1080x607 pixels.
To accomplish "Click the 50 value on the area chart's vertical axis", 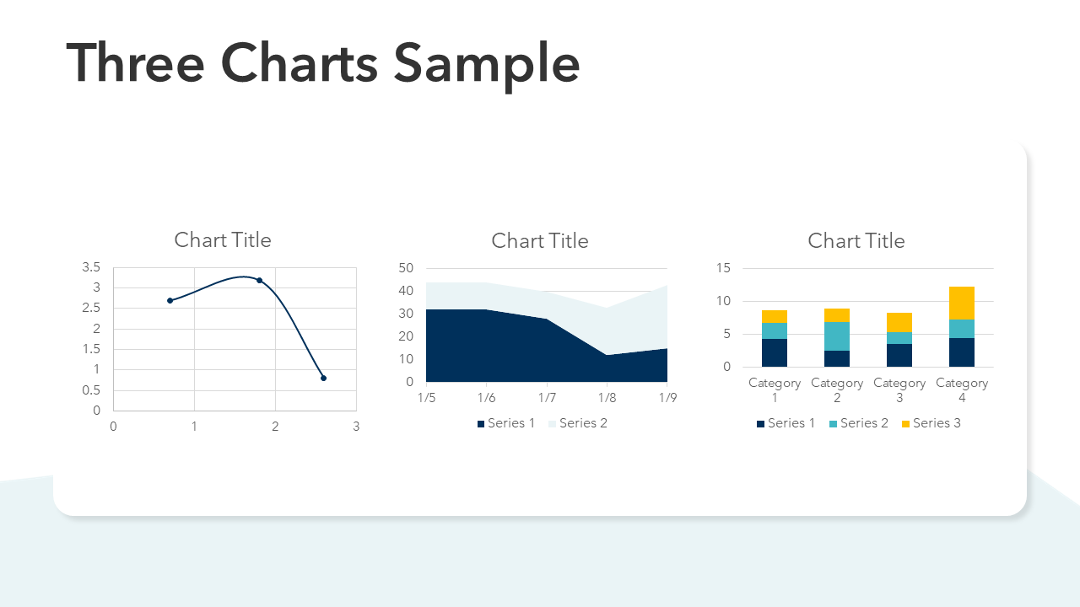I will tap(406, 268).
